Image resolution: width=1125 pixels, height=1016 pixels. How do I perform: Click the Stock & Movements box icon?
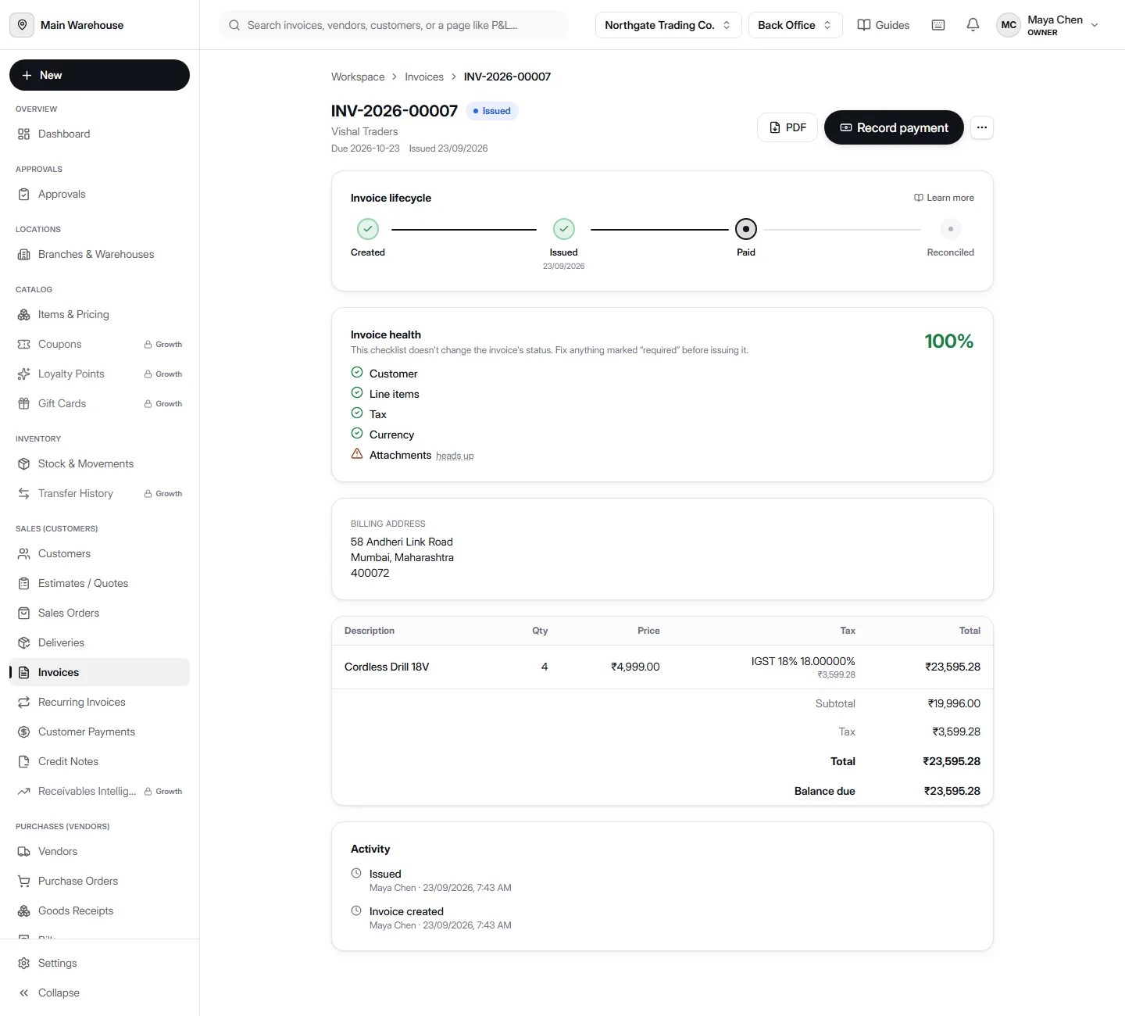pyautogui.click(x=24, y=464)
